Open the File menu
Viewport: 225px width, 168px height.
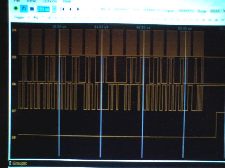point(16,1)
